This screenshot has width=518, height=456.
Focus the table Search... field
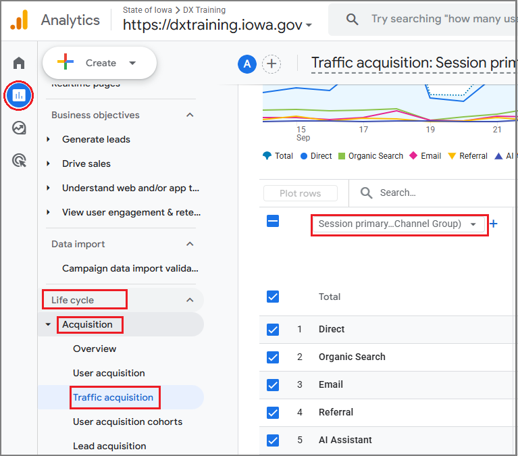(x=398, y=193)
